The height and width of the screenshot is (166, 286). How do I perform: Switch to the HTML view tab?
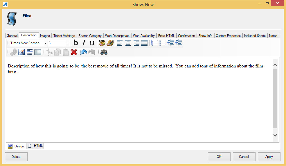tap(35, 146)
